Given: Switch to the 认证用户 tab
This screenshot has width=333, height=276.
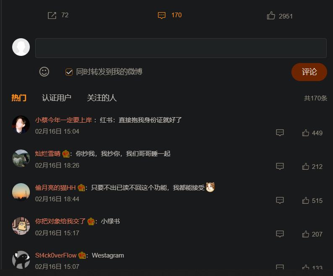Looking at the screenshot, I should tap(57, 98).
